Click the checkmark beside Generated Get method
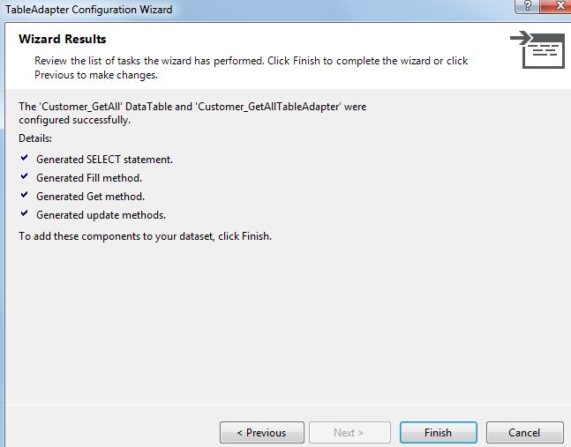 pyautogui.click(x=24, y=196)
